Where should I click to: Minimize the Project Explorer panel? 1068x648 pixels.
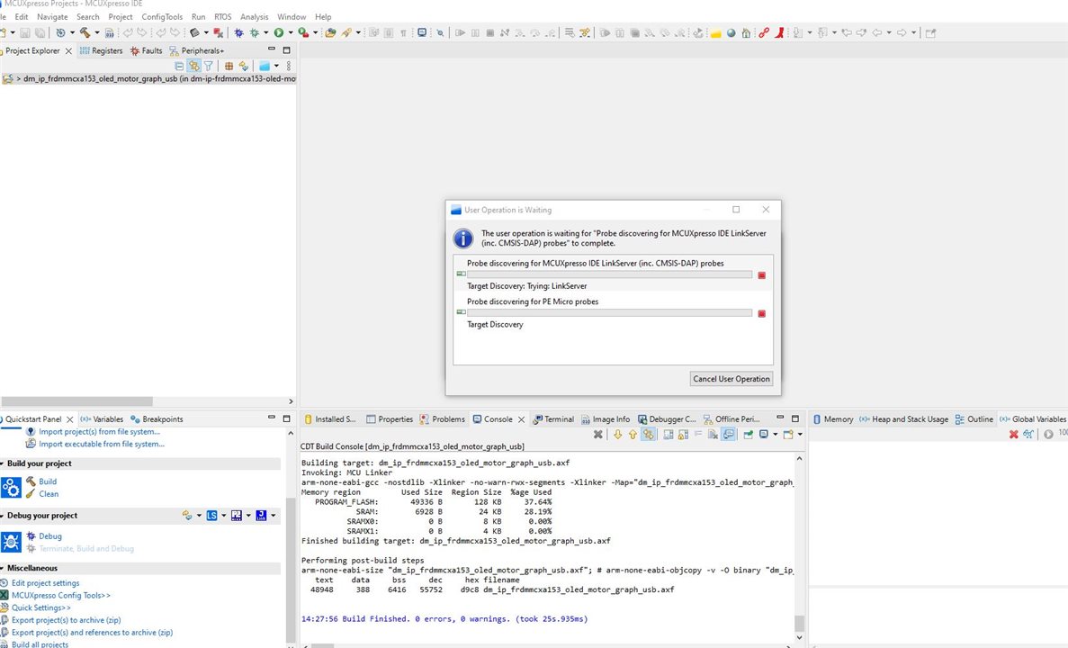coord(272,49)
